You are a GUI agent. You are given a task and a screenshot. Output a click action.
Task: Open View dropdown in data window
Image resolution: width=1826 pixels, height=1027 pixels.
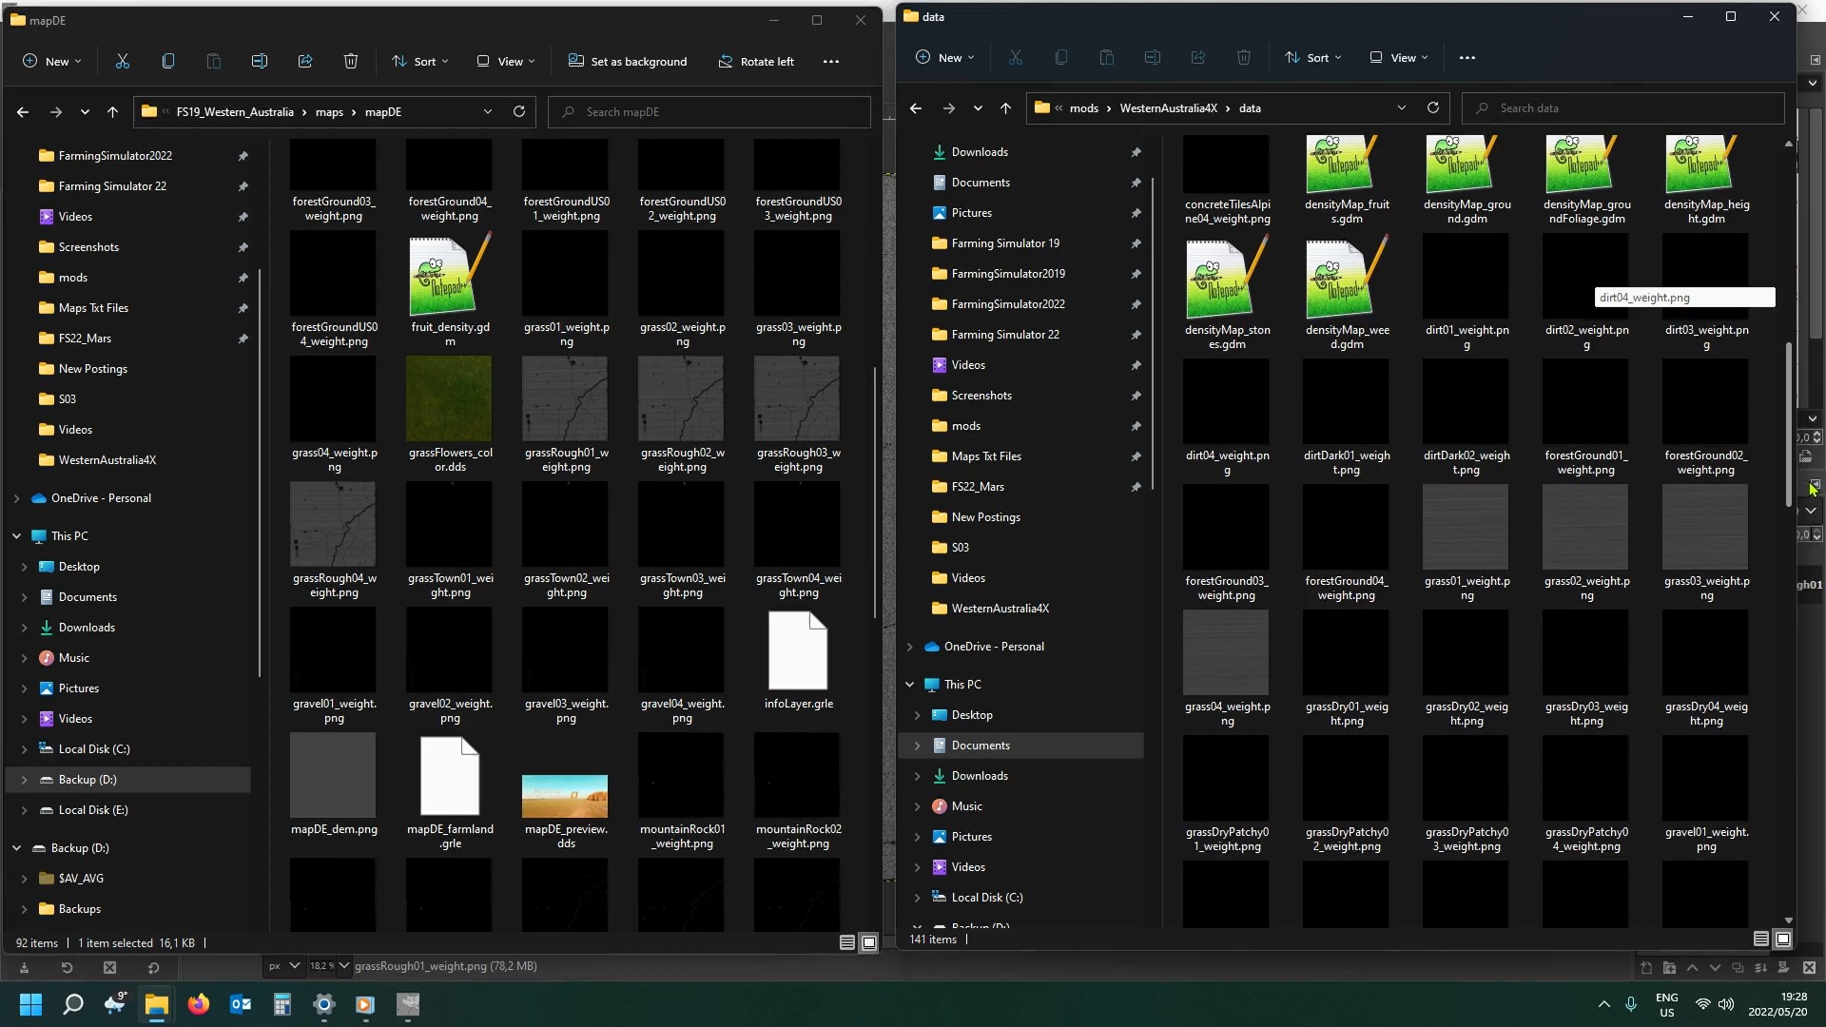click(x=1399, y=58)
